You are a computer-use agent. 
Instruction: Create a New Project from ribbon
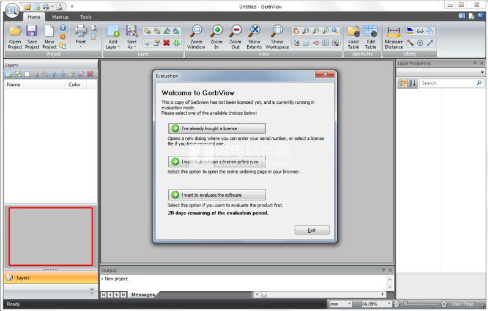pyautogui.click(x=49, y=37)
